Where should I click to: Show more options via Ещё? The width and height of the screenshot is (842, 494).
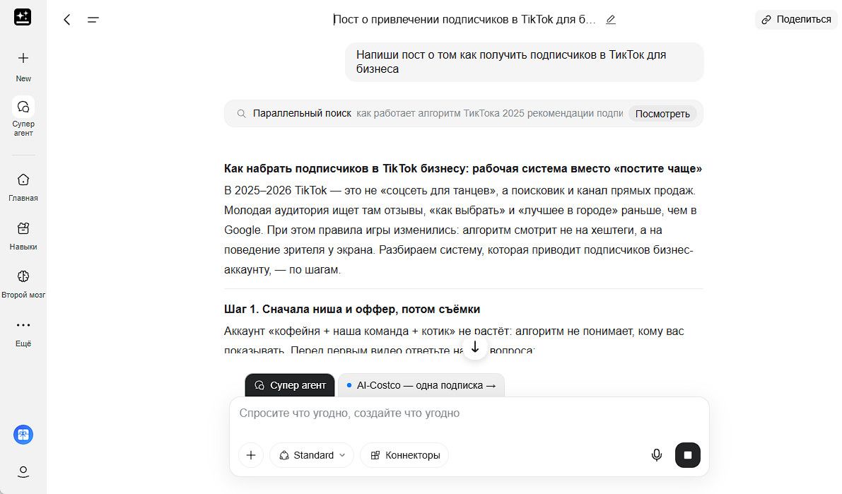[x=23, y=333]
